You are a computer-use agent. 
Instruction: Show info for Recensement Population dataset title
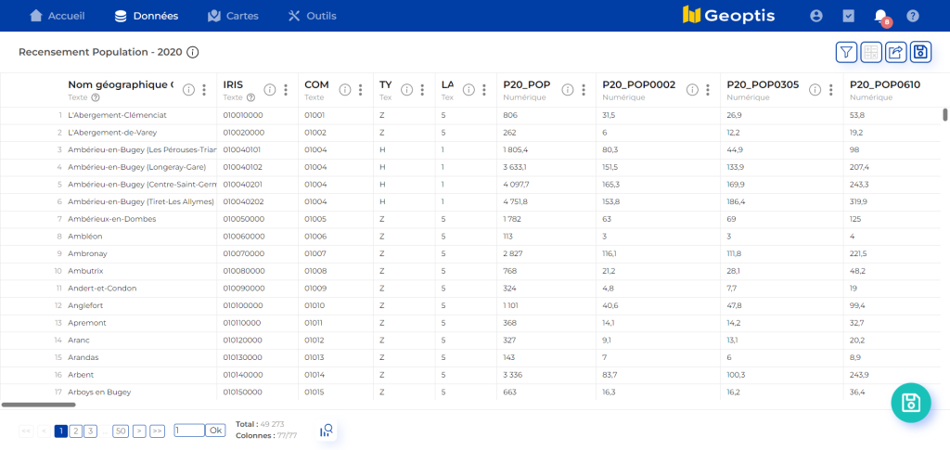point(193,53)
